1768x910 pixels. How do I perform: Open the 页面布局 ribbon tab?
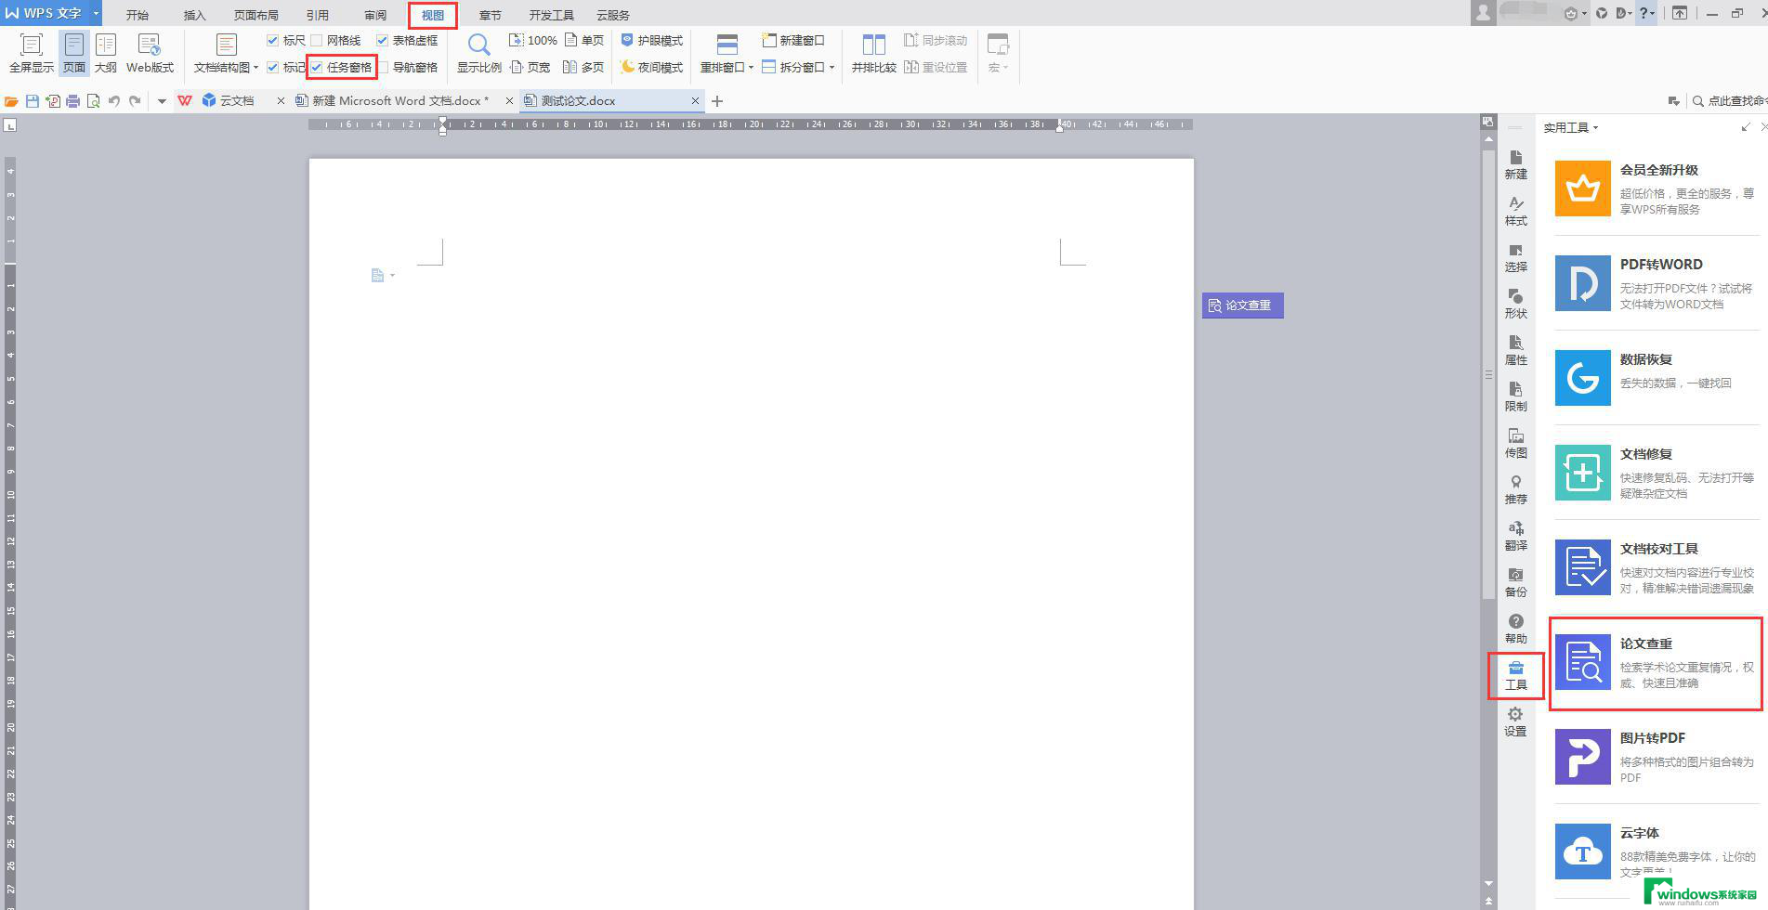[x=256, y=15]
